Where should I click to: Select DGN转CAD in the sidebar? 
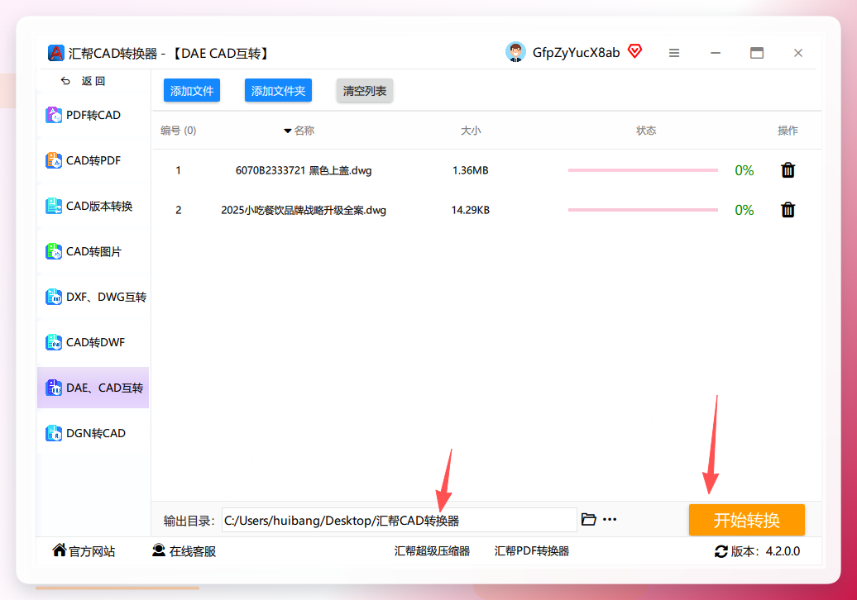(93, 434)
